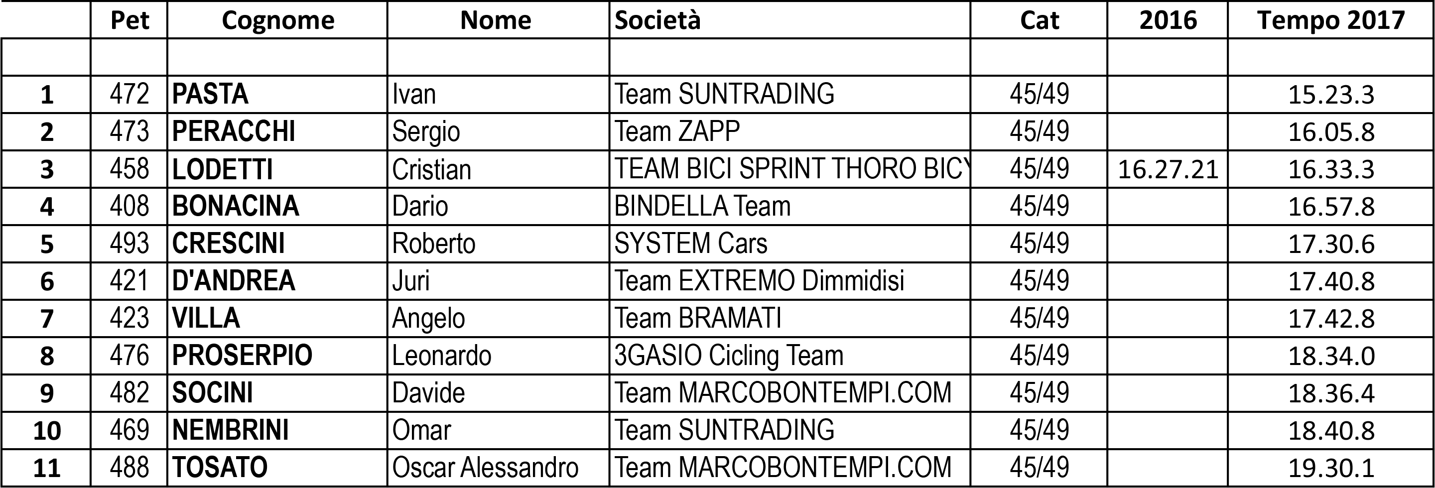Select the Cognome column header
The width and height of the screenshot is (1435, 488).
pos(277,20)
